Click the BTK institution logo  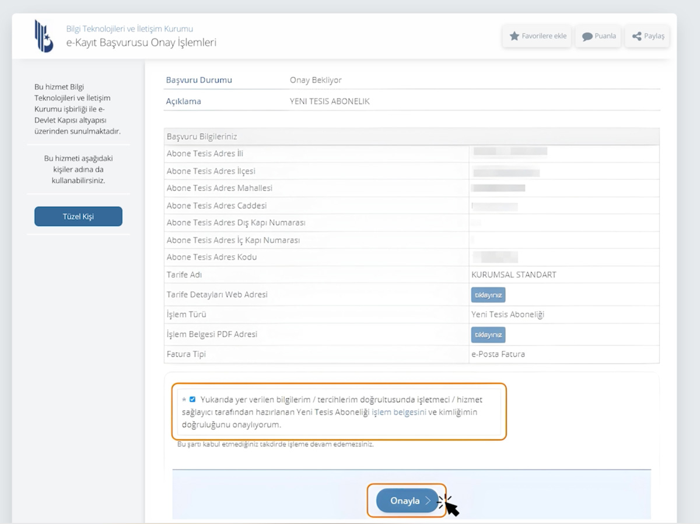43,36
